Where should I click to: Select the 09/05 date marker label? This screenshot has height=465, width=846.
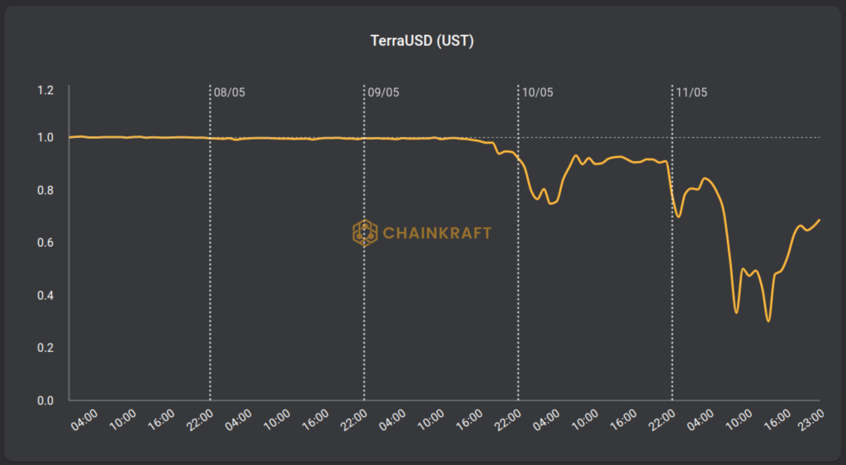383,93
